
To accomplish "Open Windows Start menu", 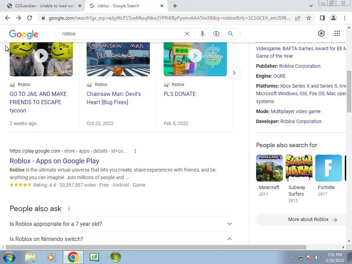I will click(9, 257).
